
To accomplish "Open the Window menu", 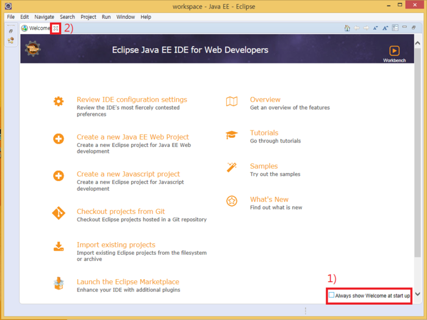I will pos(126,17).
